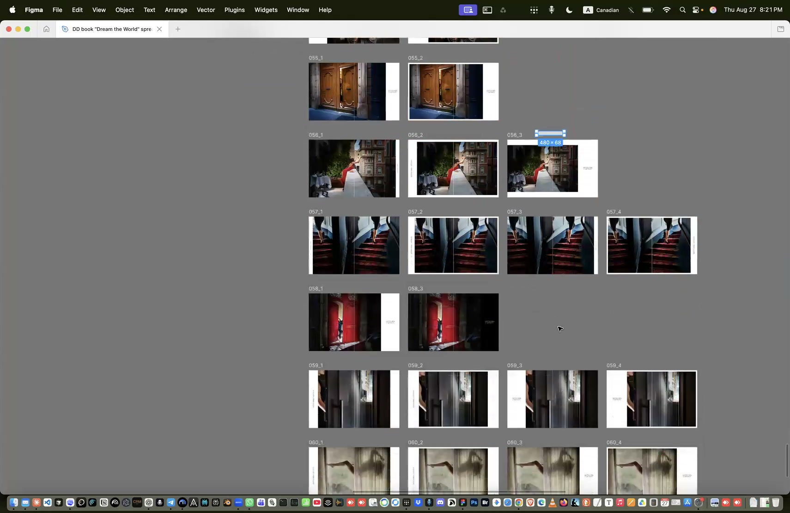
Task: Toggle Do Not Disturb moon icon
Action: click(x=569, y=10)
